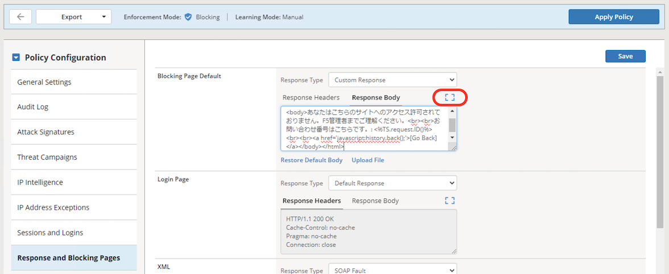The width and height of the screenshot is (669, 274).
Task: Open XML Response Type SOAP Fault dropdown
Action: [393, 270]
